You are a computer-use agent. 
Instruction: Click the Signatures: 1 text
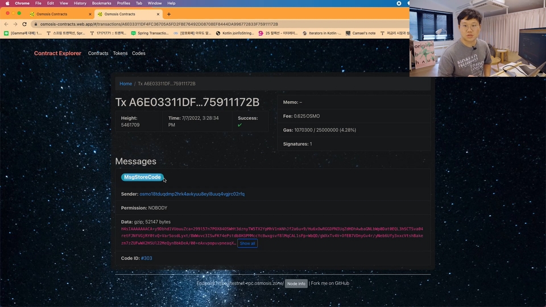[x=297, y=144]
